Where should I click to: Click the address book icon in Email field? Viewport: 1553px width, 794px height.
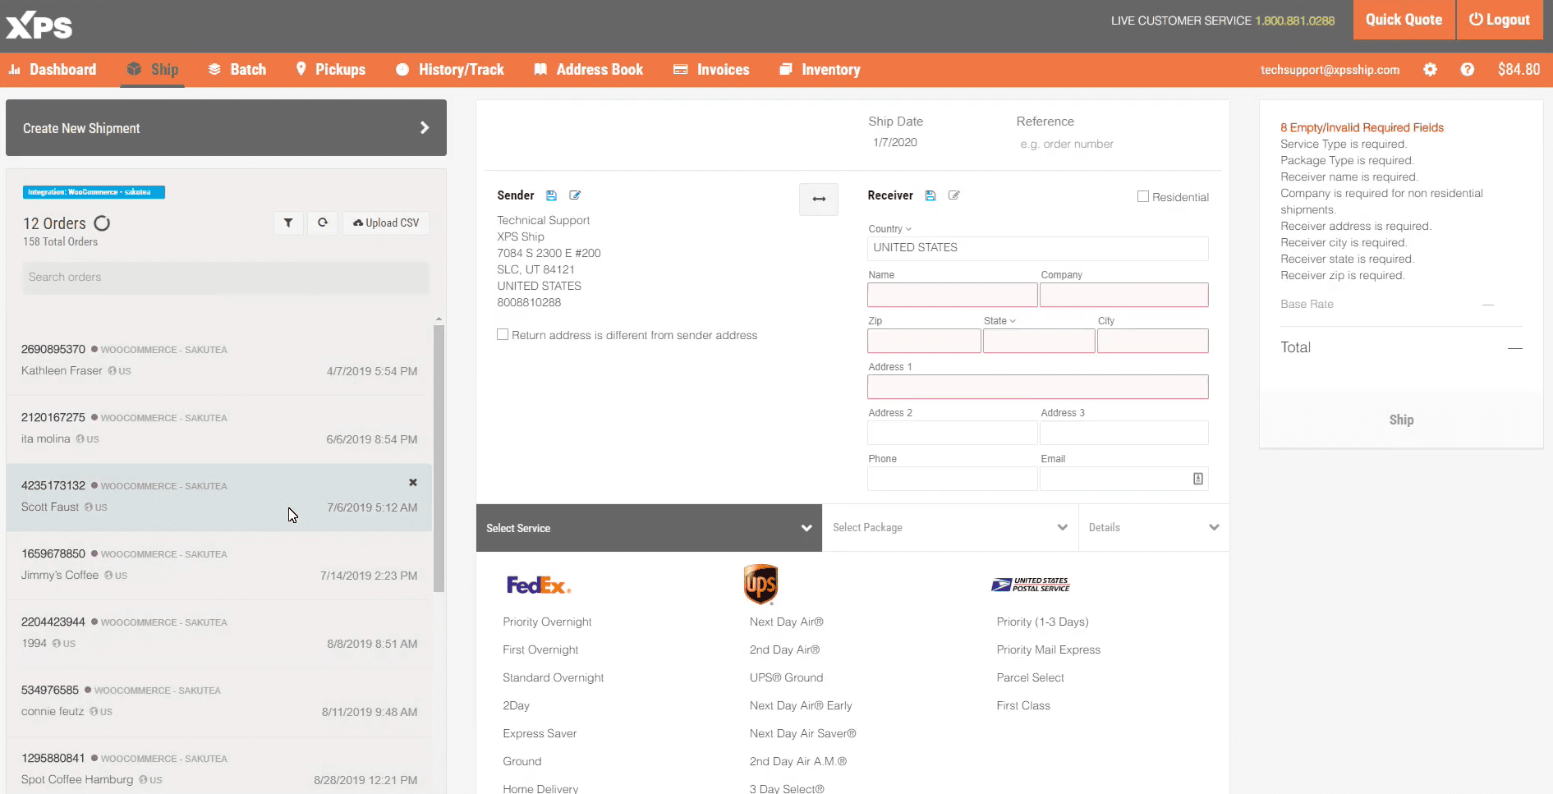[1198, 479]
